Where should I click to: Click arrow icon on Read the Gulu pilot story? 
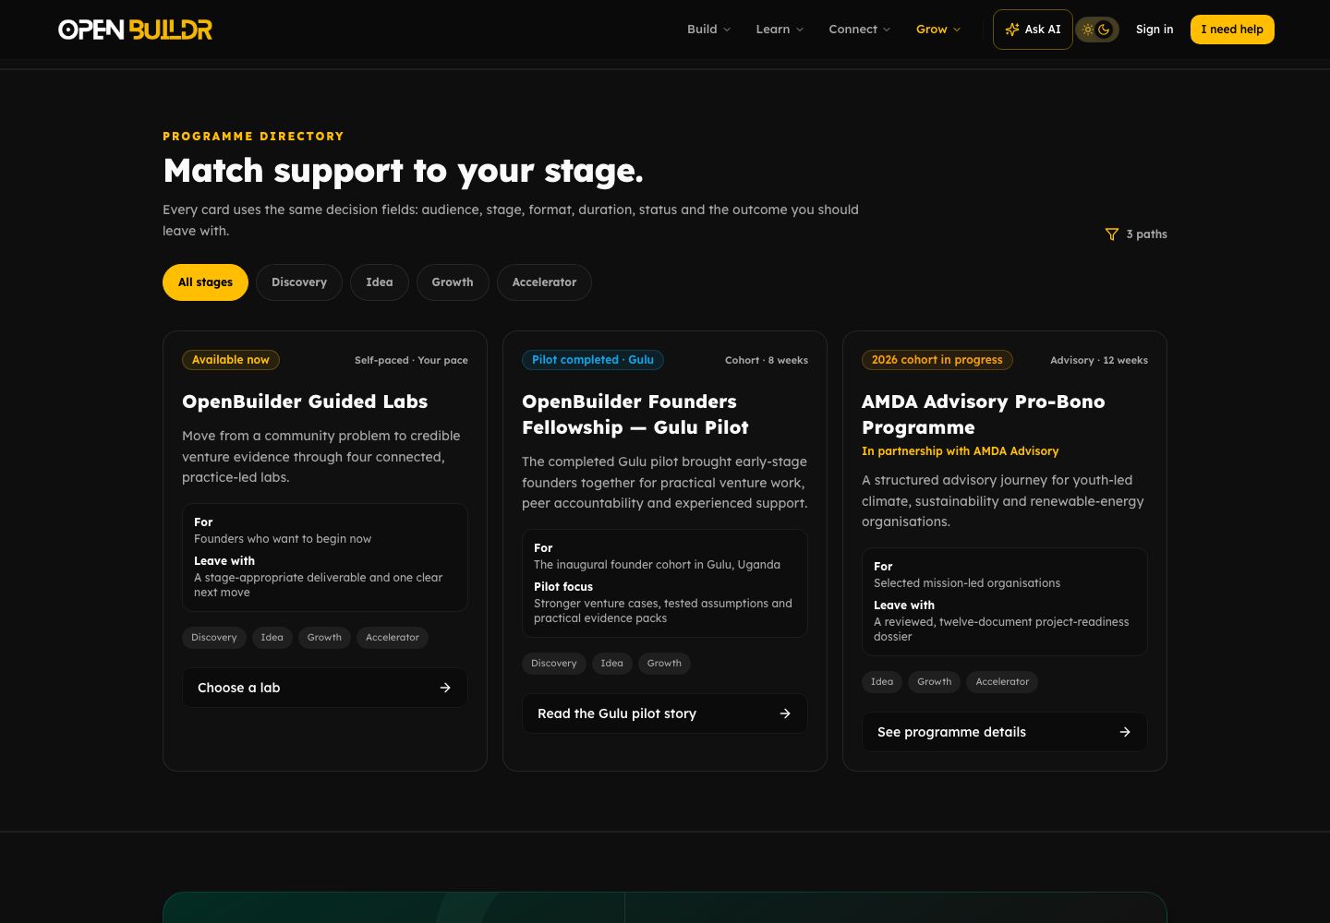[x=785, y=713]
